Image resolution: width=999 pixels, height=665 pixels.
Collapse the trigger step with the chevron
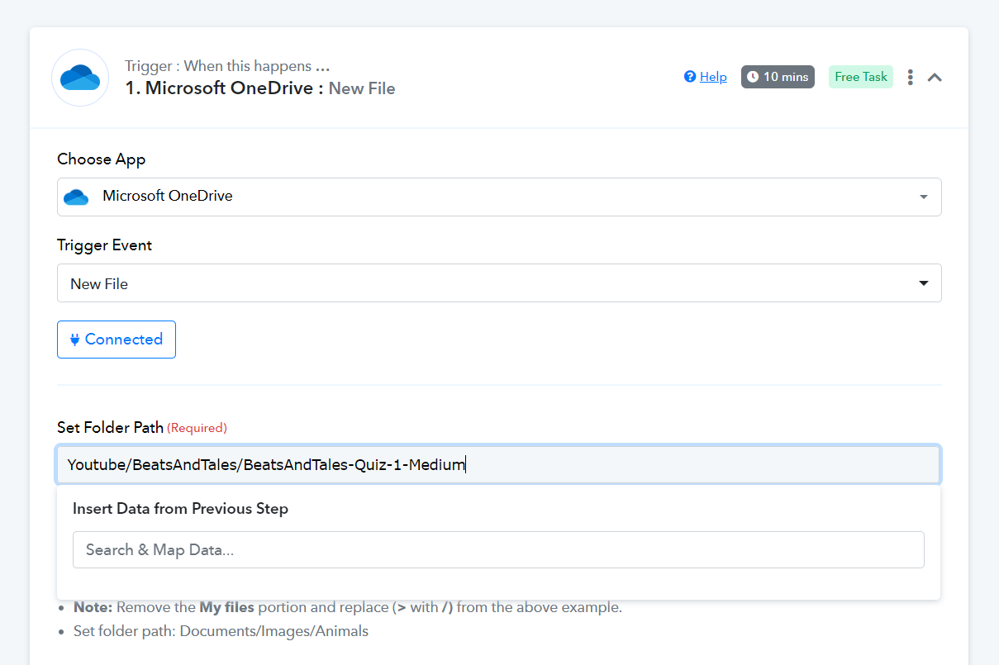pyautogui.click(x=935, y=78)
